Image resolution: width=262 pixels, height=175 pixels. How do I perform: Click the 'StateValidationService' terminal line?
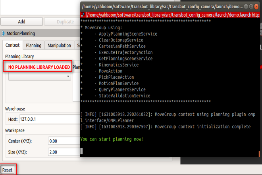pyautogui.click(x=125, y=96)
